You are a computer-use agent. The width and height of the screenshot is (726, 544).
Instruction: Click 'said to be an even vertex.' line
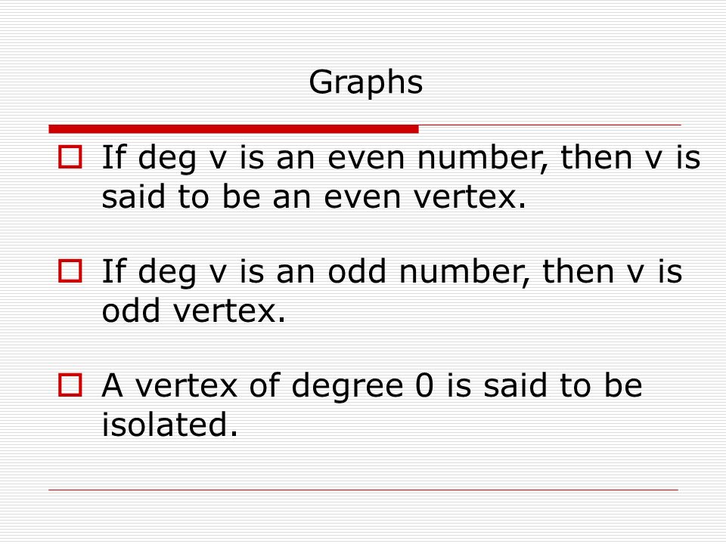pos(314,196)
